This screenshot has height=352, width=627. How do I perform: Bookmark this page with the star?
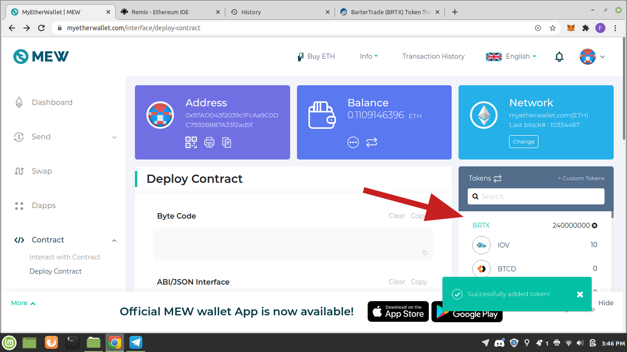(x=553, y=28)
